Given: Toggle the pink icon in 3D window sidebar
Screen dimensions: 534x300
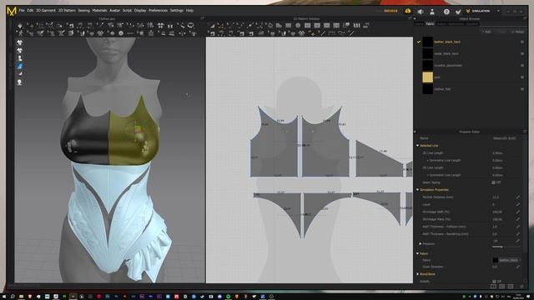Looking at the screenshot, I should point(20,74).
